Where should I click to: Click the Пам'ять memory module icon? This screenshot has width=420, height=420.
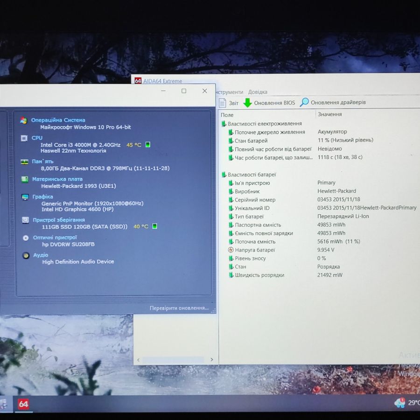coord(24,161)
